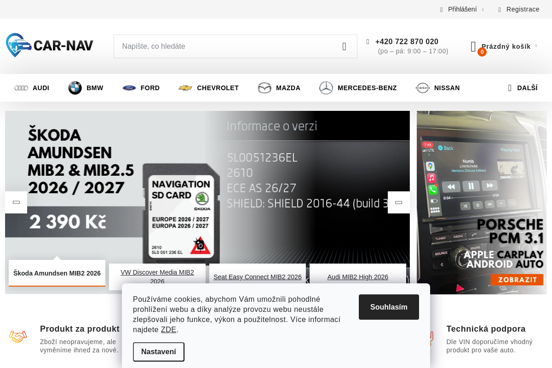Select the Seat Easy Connect MIB2 2026 tab

(258, 277)
